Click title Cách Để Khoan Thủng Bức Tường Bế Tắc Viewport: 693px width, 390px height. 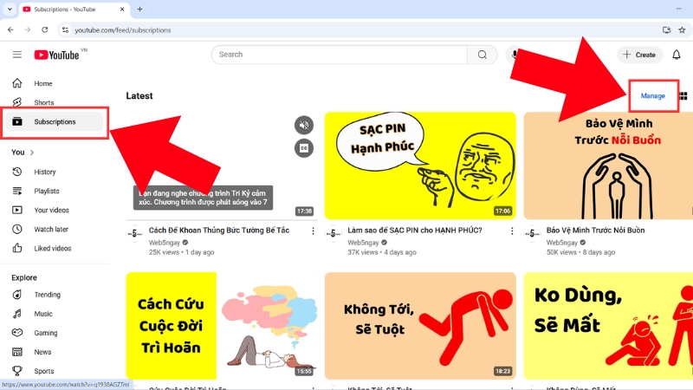(x=219, y=231)
